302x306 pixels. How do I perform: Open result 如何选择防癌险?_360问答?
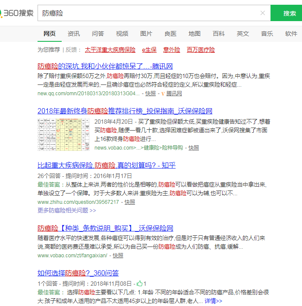(x=78, y=273)
